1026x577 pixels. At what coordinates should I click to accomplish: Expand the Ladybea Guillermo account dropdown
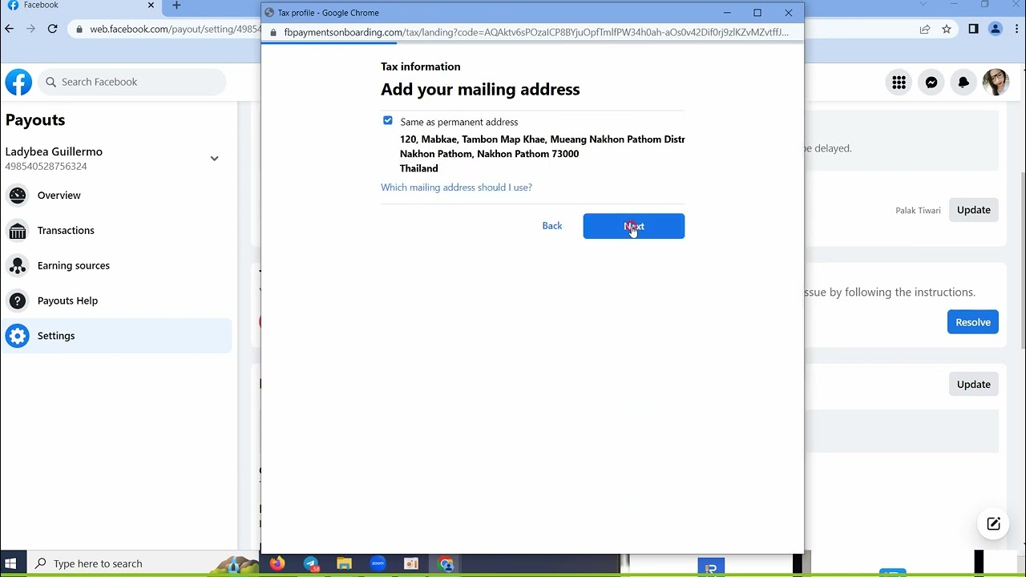214,159
